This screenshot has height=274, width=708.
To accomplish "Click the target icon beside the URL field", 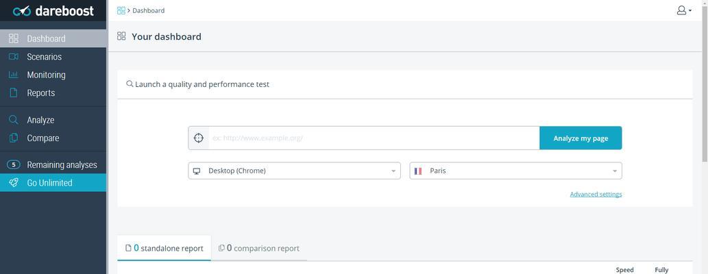I will coord(198,138).
